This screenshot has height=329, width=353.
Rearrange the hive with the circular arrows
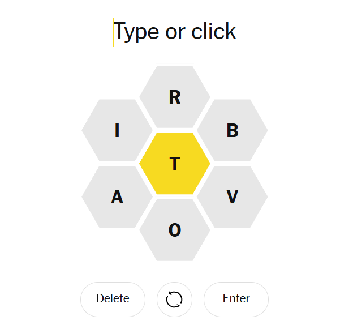(174, 299)
